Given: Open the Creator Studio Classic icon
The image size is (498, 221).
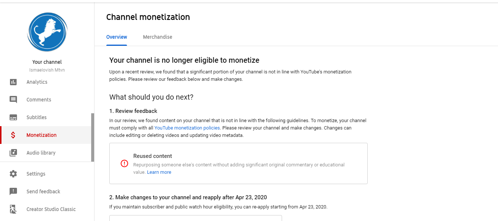Looking at the screenshot, I should pyautogui.click(x=13, y=209).
